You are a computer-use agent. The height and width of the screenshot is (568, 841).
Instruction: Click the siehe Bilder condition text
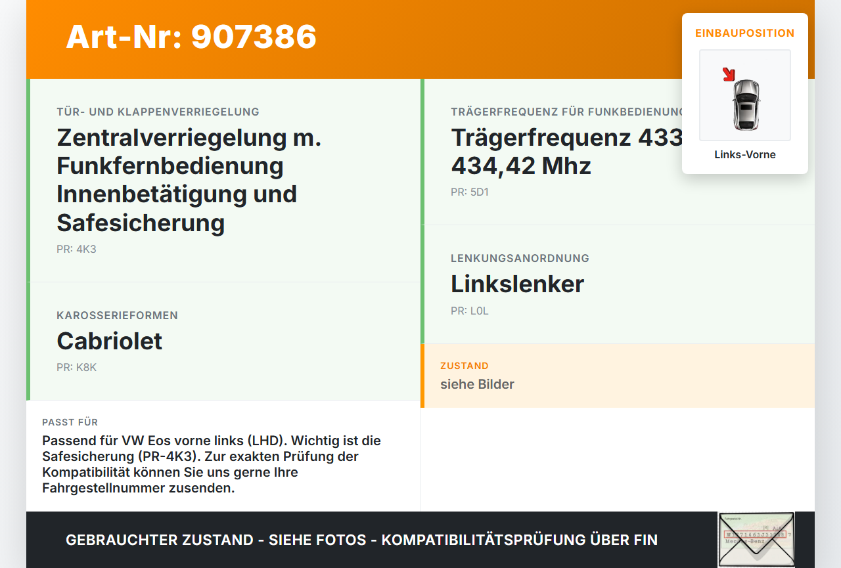(477, 384)
